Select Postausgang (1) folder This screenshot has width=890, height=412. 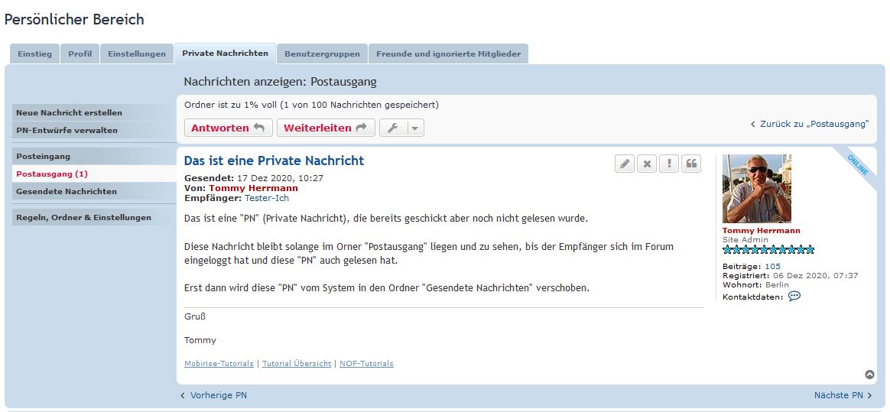point(94,174)
